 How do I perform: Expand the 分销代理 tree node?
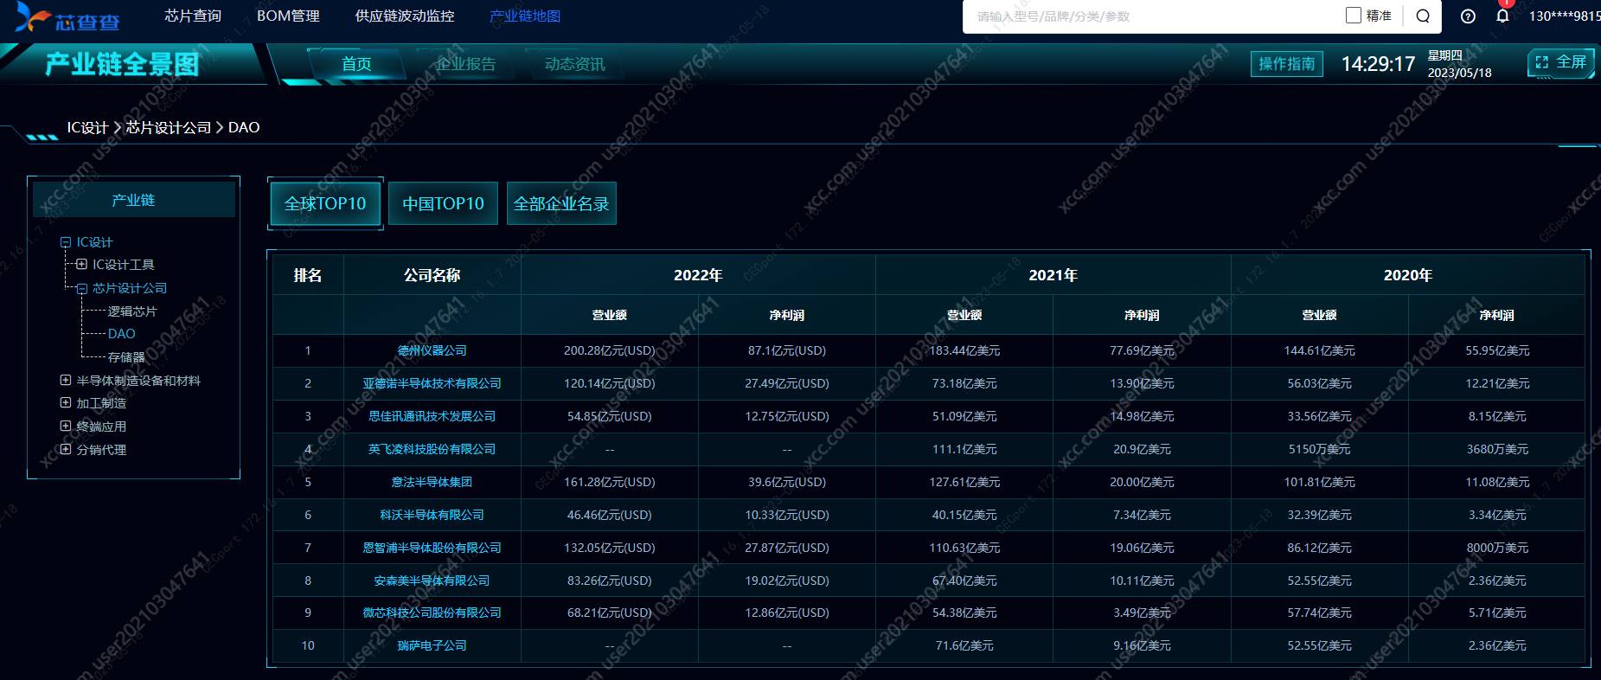66,450
